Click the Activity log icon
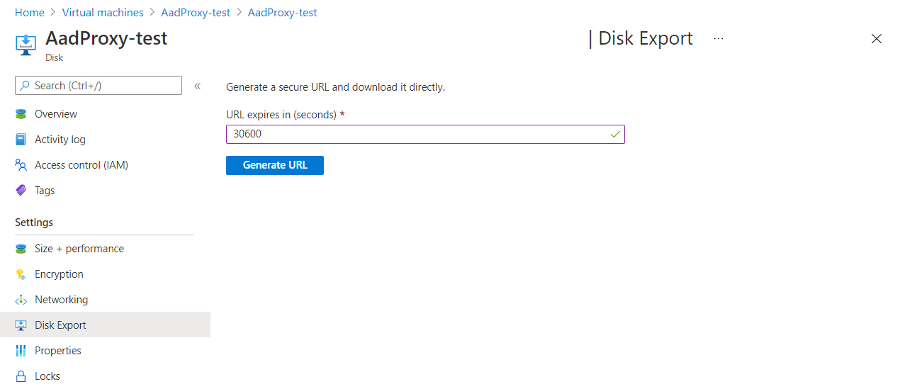Screen dimensions: 900x389 tap(21, 140)
